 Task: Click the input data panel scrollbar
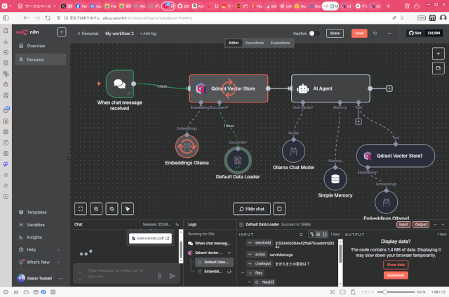click(340, 252)
